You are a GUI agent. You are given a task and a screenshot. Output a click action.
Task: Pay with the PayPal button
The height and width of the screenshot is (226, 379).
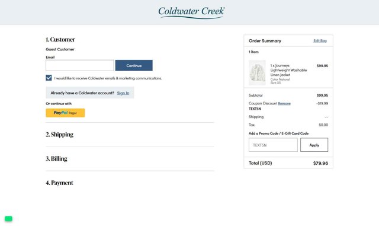coord(65,113)
